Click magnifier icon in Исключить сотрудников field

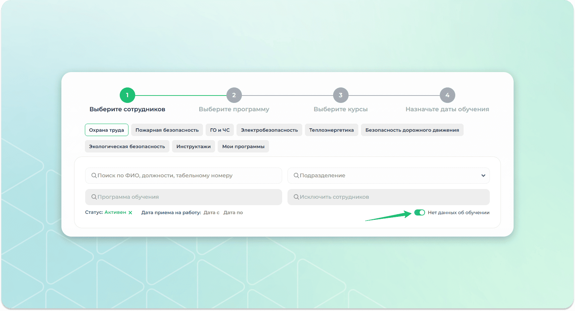[x=296, y=197]
